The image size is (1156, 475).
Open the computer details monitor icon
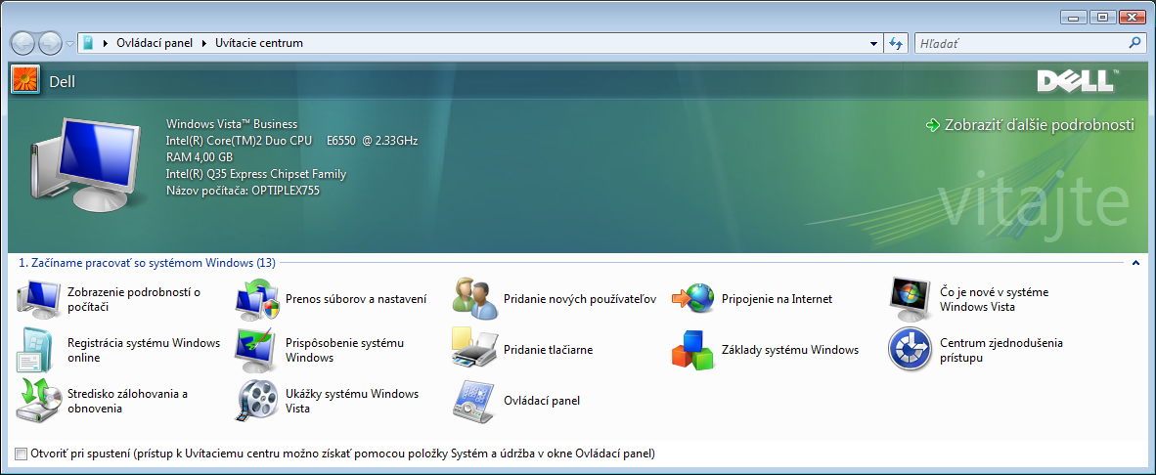[38, 299]
